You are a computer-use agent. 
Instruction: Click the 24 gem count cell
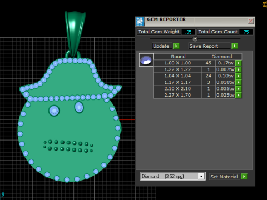coord(209,76)
